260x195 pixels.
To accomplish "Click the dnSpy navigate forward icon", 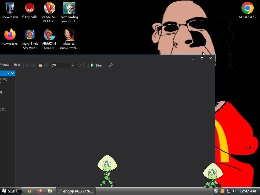I will point(33,65).
